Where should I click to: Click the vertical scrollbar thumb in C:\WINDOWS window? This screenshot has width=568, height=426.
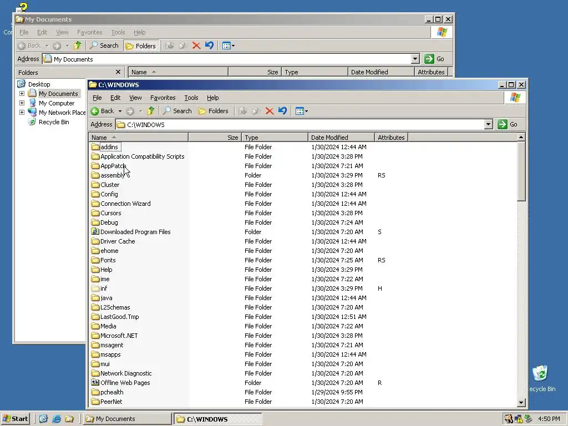(x=521, y=171)
